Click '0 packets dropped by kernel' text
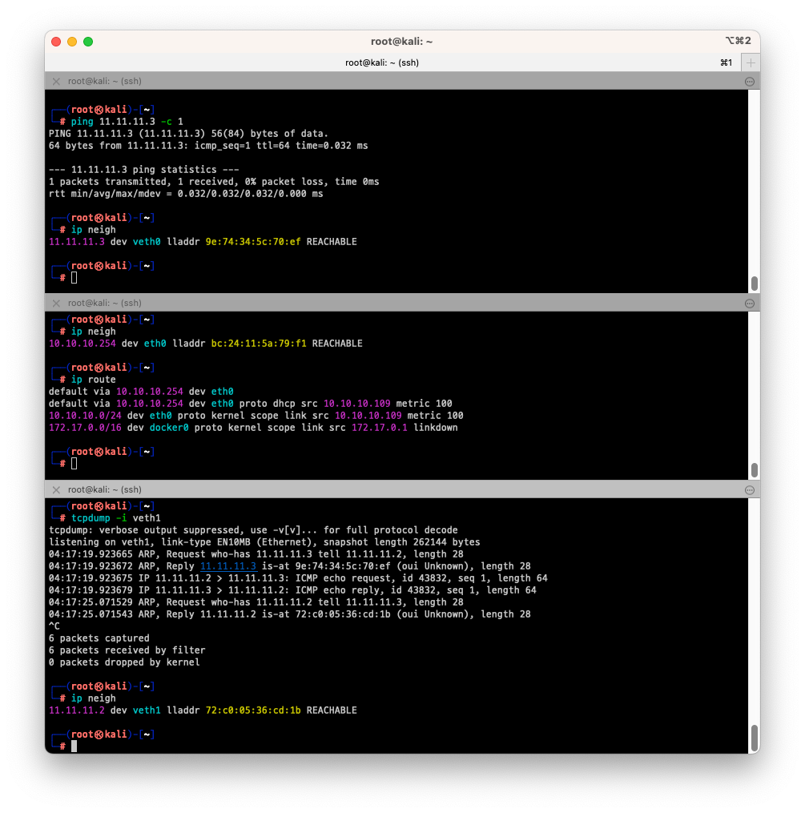Viewport: 805px width, 813px height. coord(124,662)
